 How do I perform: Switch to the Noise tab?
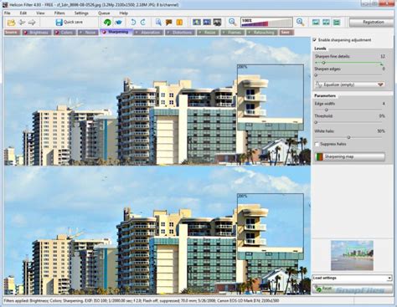[x=88, y=33]
